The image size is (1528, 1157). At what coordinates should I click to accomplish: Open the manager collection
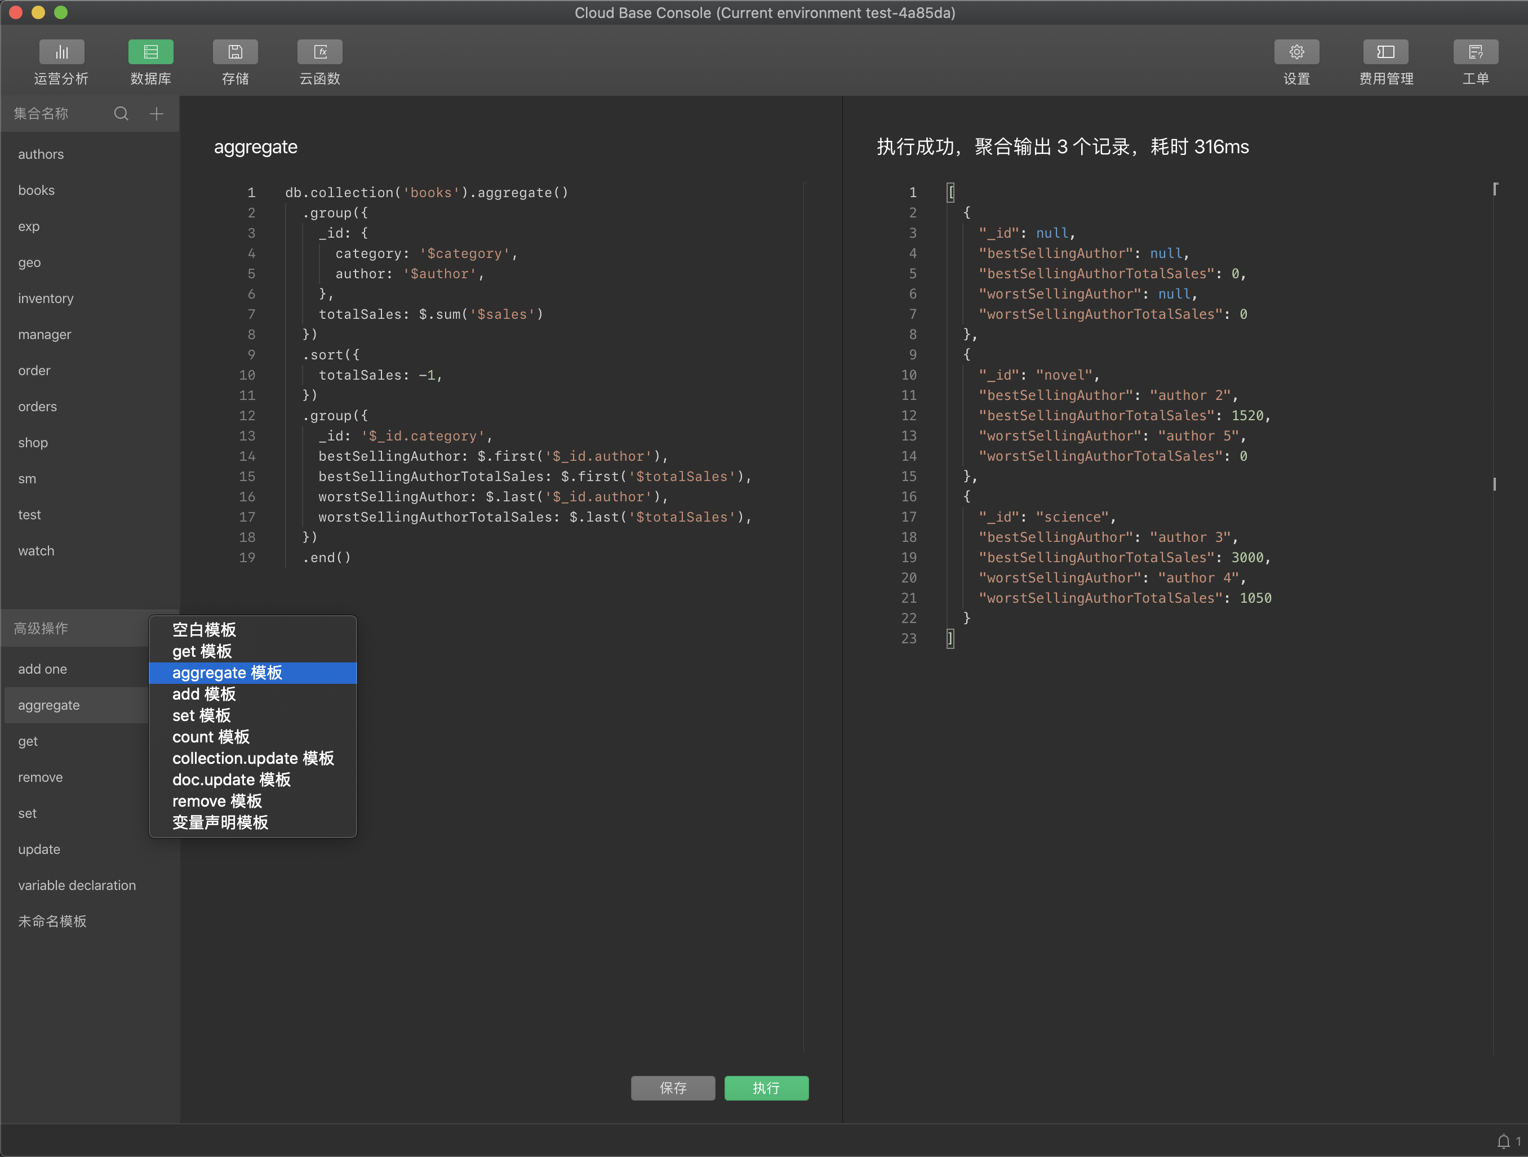coord(90,335)
